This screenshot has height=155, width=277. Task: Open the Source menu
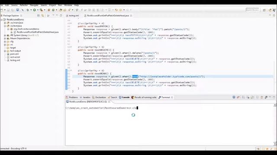[x=14, y=5]
